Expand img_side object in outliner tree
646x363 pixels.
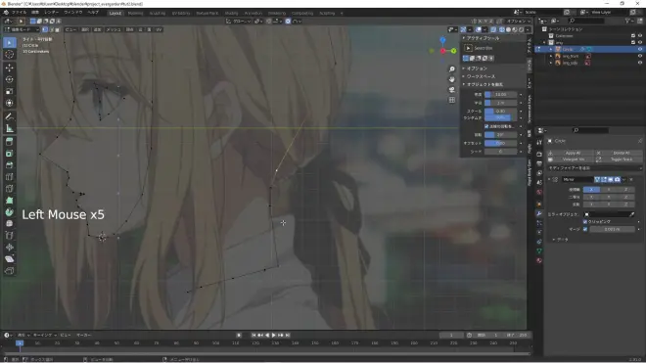click(x=551, y=63)
